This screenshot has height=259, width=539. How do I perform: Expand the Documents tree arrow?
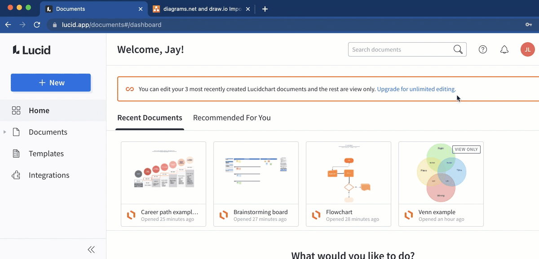(x=5, y=132)
